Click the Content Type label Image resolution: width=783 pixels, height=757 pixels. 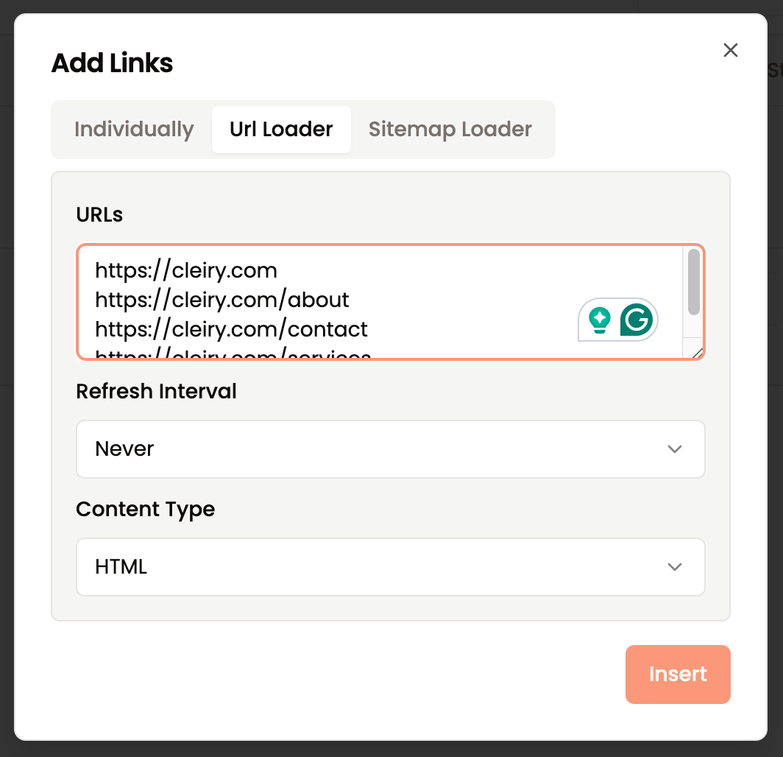tap(145, 510)
